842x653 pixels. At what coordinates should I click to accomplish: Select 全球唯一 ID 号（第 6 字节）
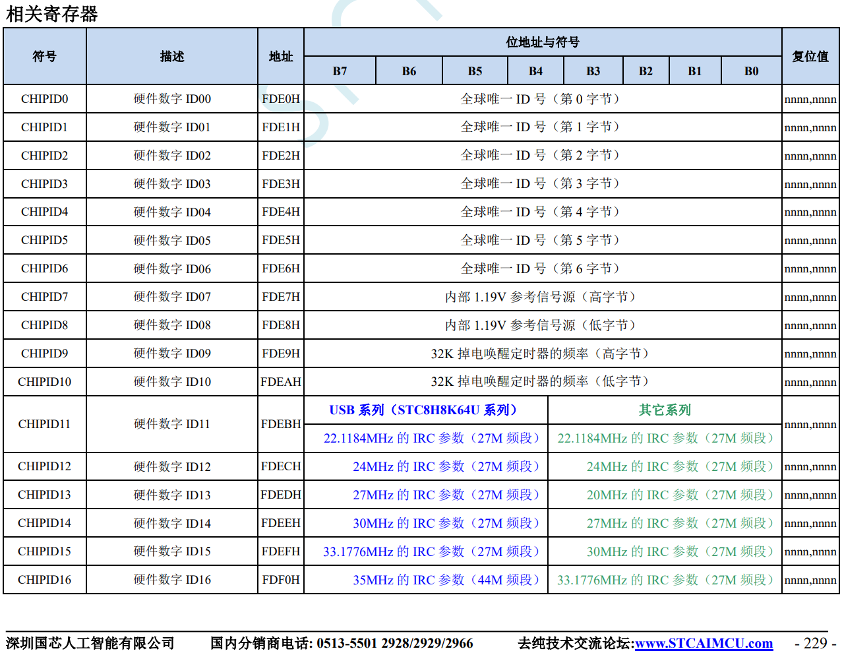(543, 268)
